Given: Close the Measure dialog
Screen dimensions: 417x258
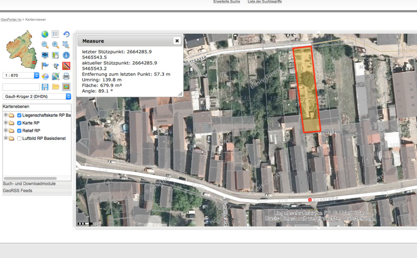Looking at the screenshot, I should tap(177, 41).
